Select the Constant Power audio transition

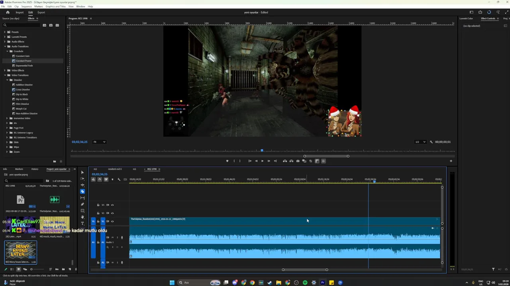tap(24, 61)
